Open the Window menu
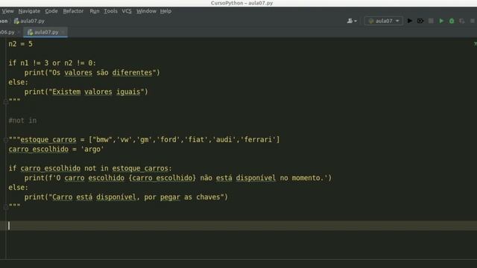Image resolution: width=477 pixels, height=268 pixels. 146,11
